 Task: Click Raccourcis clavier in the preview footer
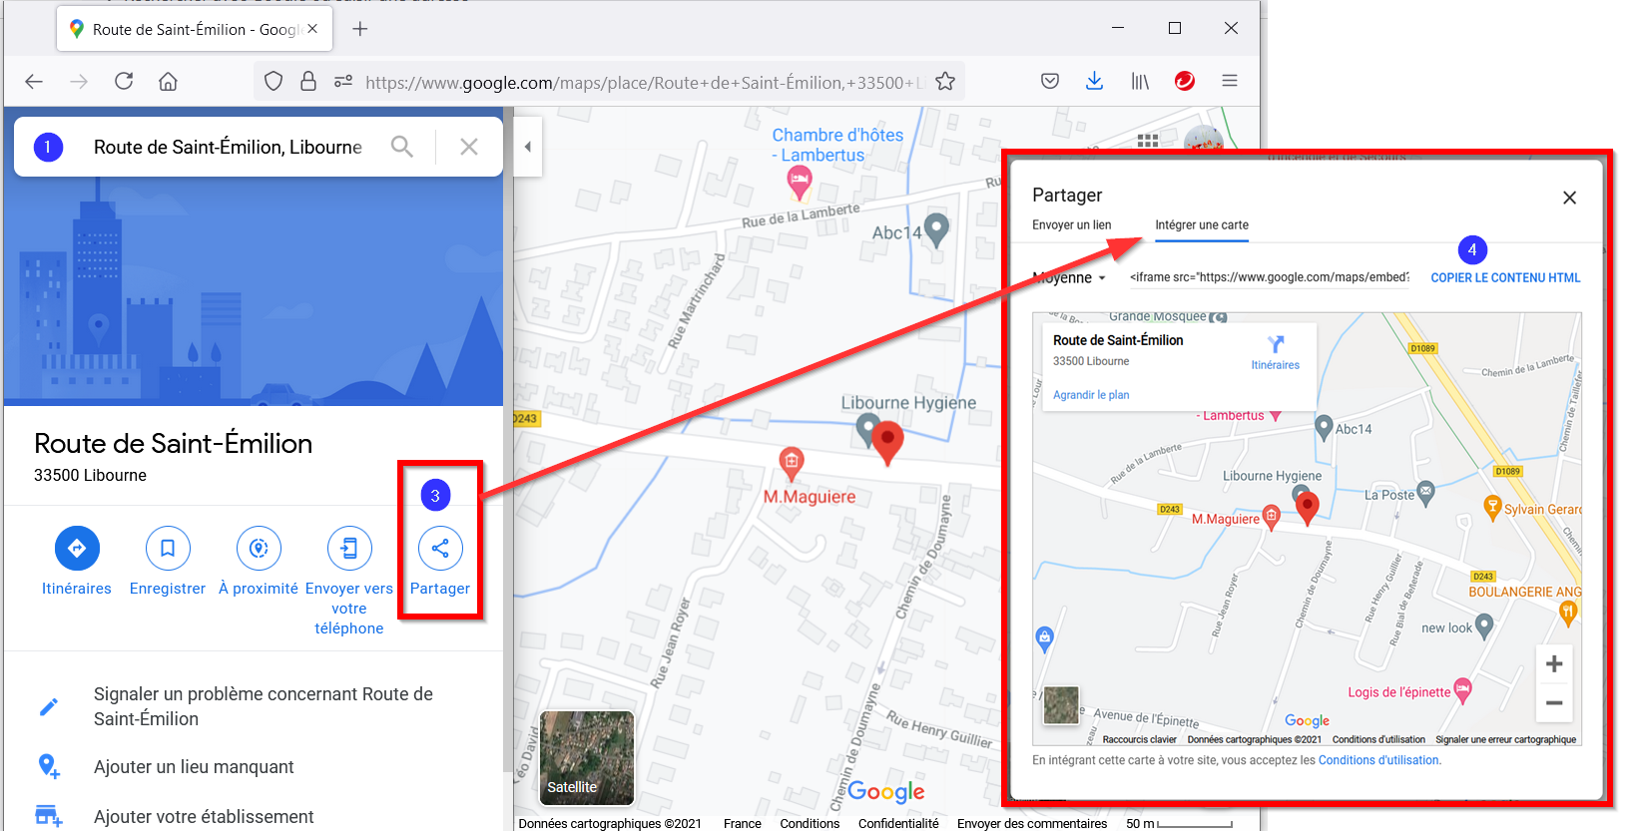point(1139,739)
